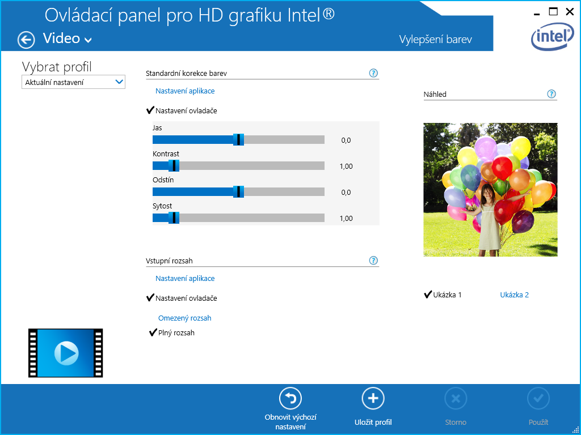This screenshot has width=581, height=435.
Task: Open help icon for Vstupní rozsah
Action: 373,261
